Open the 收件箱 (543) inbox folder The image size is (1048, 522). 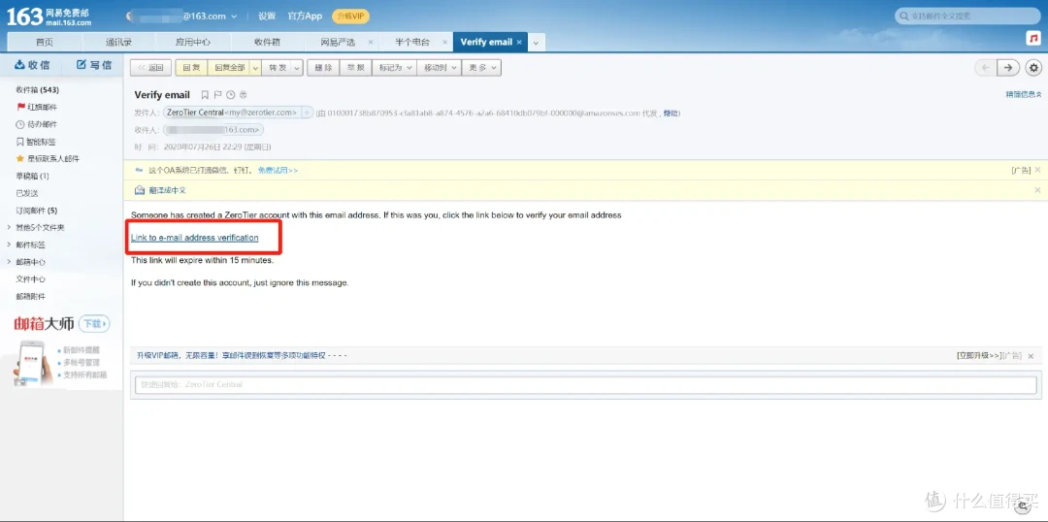tap(38, 89)
